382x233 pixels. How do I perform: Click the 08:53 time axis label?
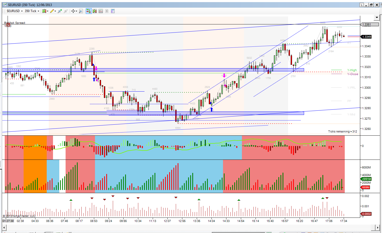coord(94,221)
